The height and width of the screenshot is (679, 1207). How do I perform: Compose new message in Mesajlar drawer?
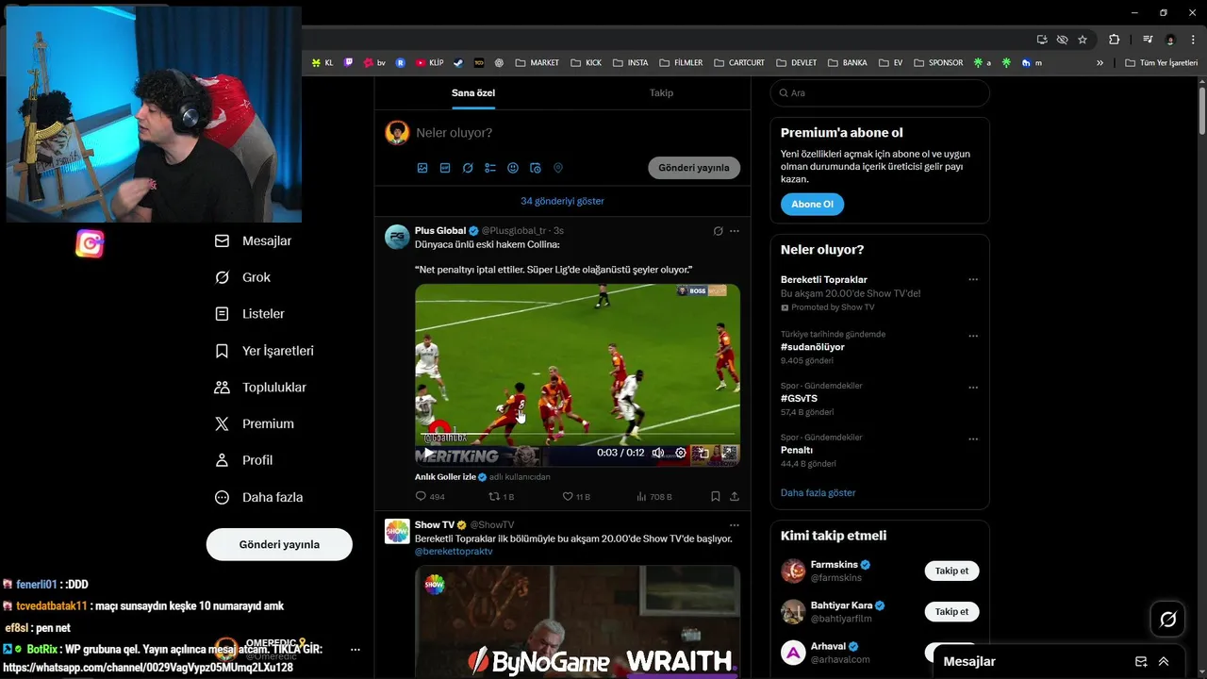(x=1141, y=662)
